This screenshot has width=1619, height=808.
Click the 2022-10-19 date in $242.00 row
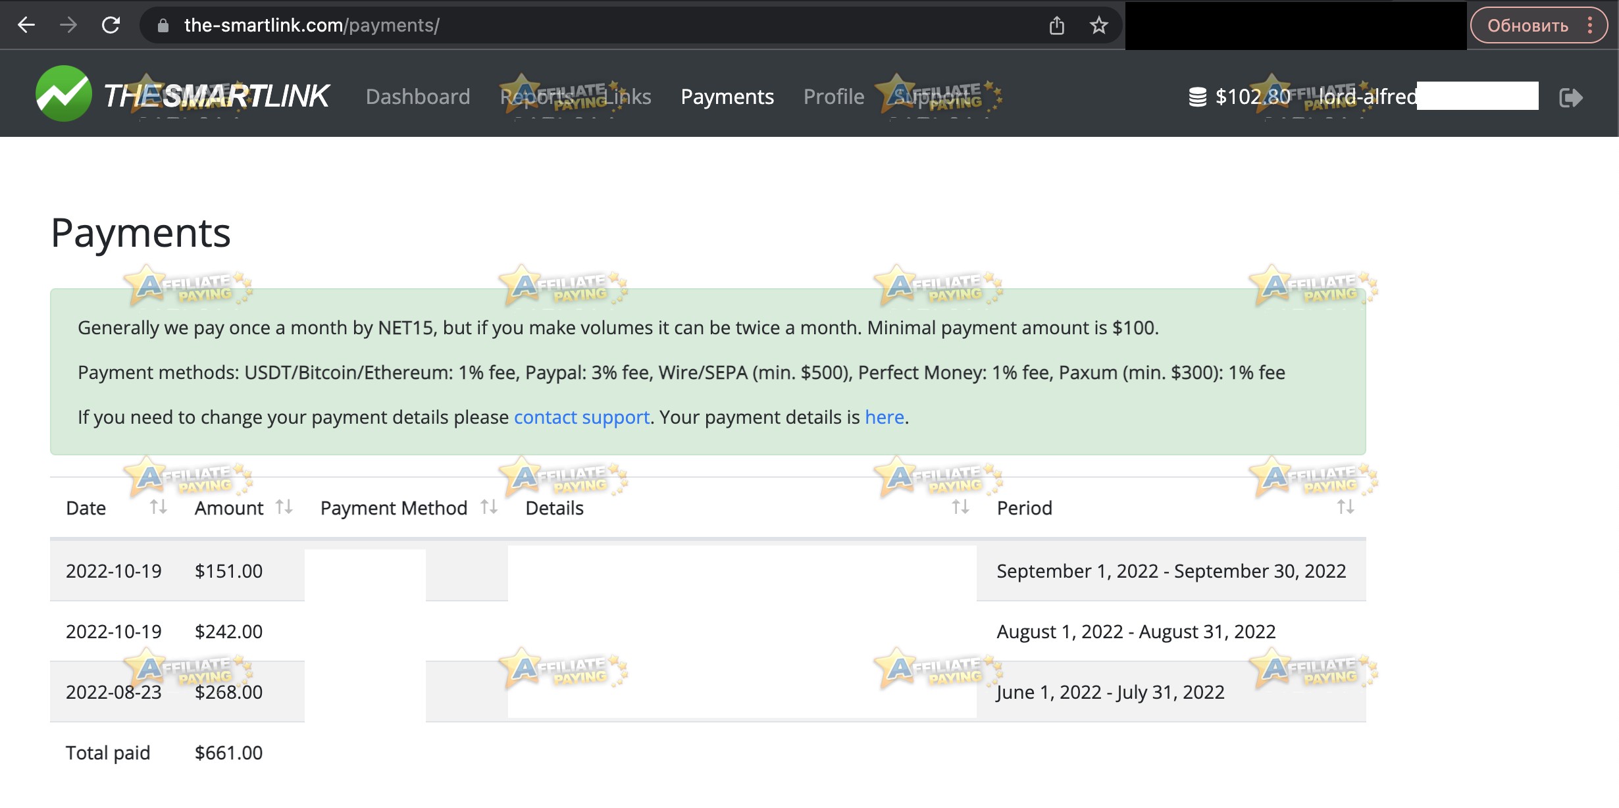[114, 632]
